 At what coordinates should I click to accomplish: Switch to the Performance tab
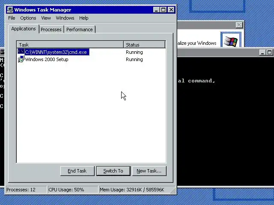point(80,29)
